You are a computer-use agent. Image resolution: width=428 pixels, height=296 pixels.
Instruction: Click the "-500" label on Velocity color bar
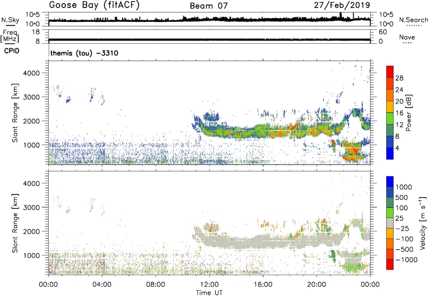point(404,250)
